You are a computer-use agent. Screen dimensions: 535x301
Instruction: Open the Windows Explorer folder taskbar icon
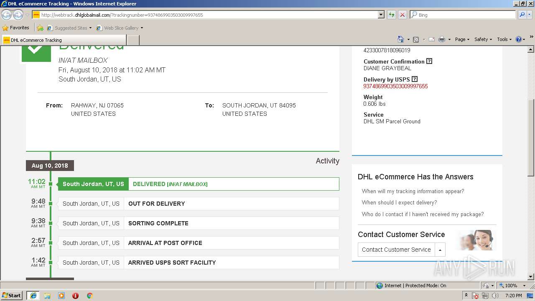point(47,296)
